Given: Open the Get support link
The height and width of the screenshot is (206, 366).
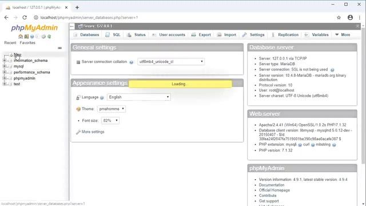Looking at the screenshot, I should 269,201.
